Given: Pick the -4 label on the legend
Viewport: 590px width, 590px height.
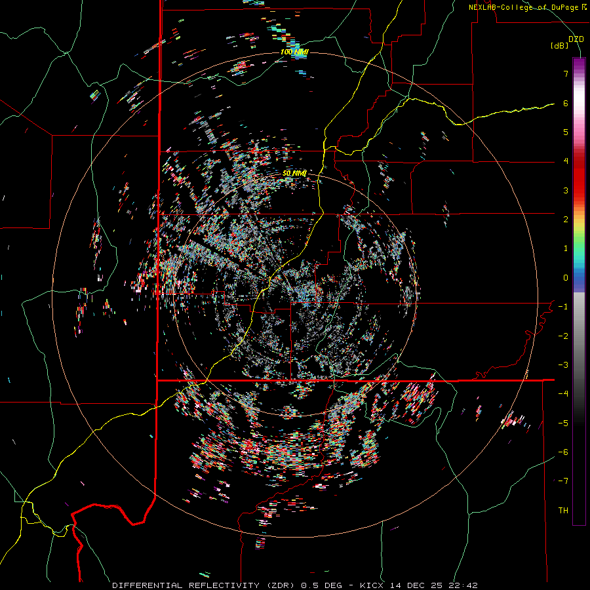Looking at the screenshot, I should (563, 394).
